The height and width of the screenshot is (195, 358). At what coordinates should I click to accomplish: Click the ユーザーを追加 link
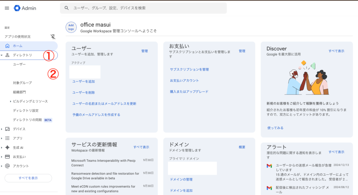(x=83, y=81)
